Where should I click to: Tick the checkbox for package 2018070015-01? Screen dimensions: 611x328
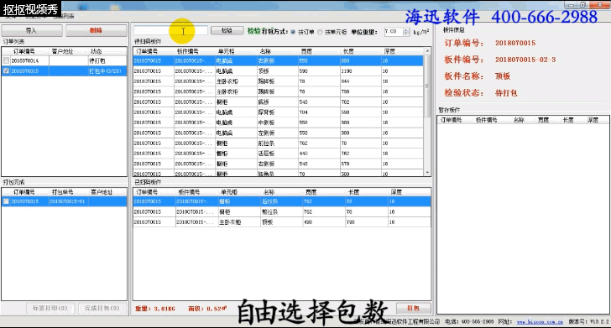(6, 201)
